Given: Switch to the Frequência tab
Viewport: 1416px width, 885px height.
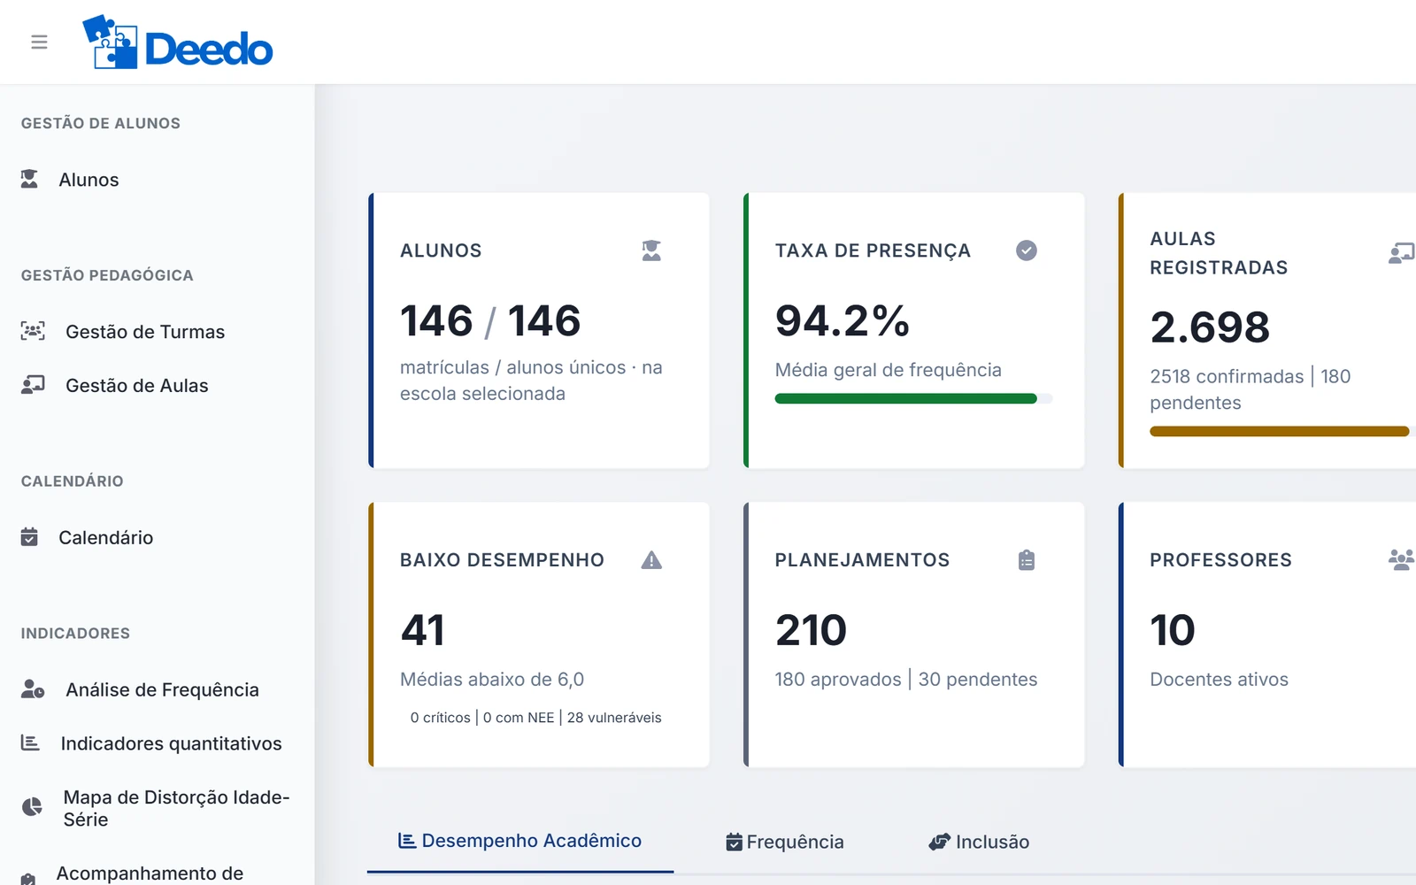Looking at the screenshot, I should click(785, 843).
